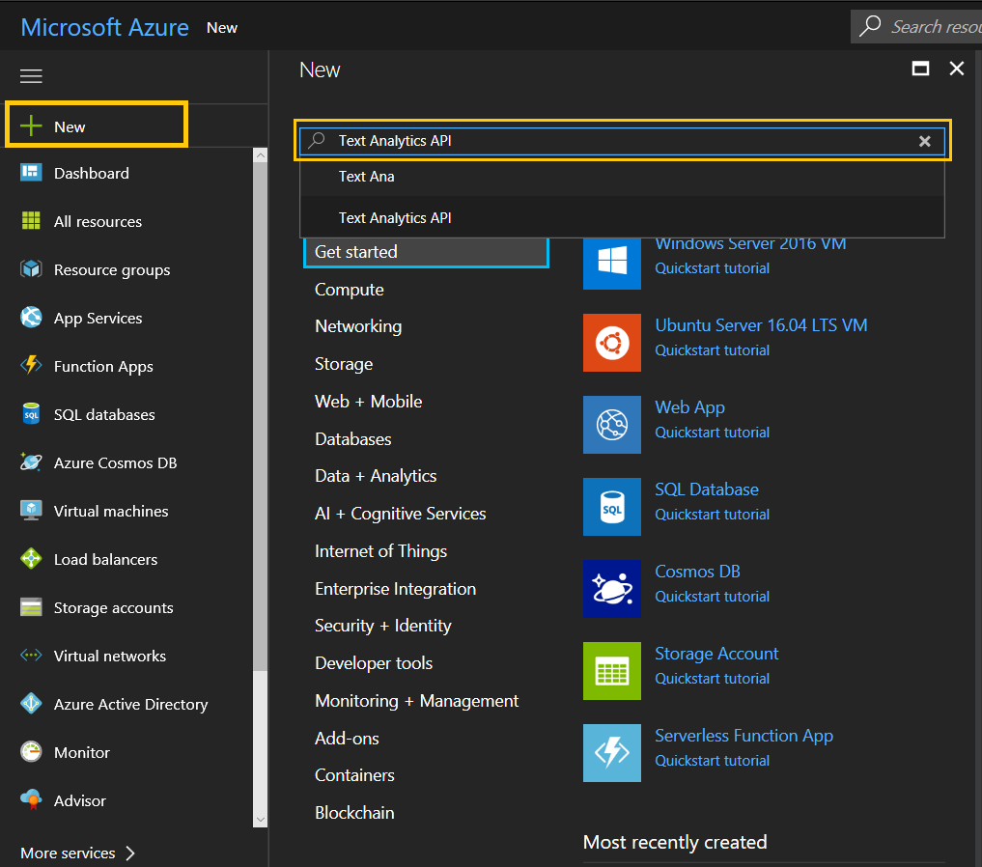
Task: Open the Add-ons category
Action: (x=347, y=739)
